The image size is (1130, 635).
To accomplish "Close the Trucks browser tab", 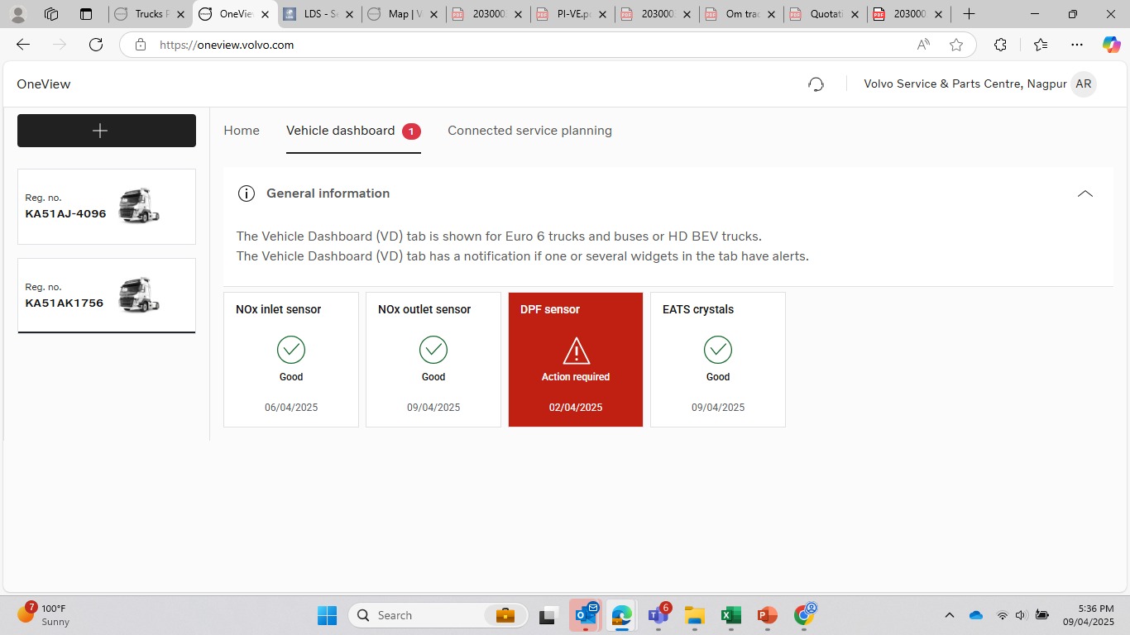I will [181, 14].
